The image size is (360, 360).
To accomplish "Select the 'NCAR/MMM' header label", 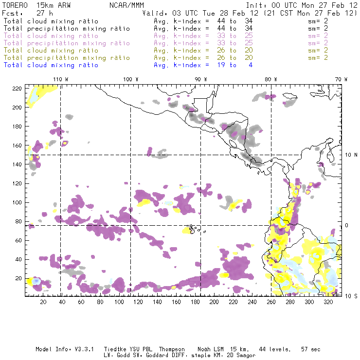I will [127, 5].
